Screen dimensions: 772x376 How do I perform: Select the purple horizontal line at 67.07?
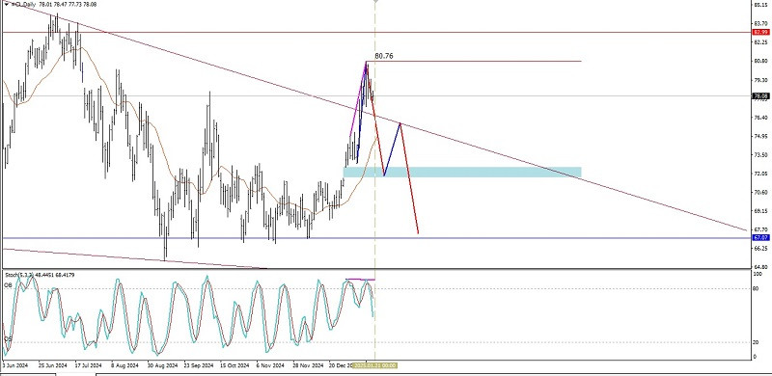(x=376, y=238)
